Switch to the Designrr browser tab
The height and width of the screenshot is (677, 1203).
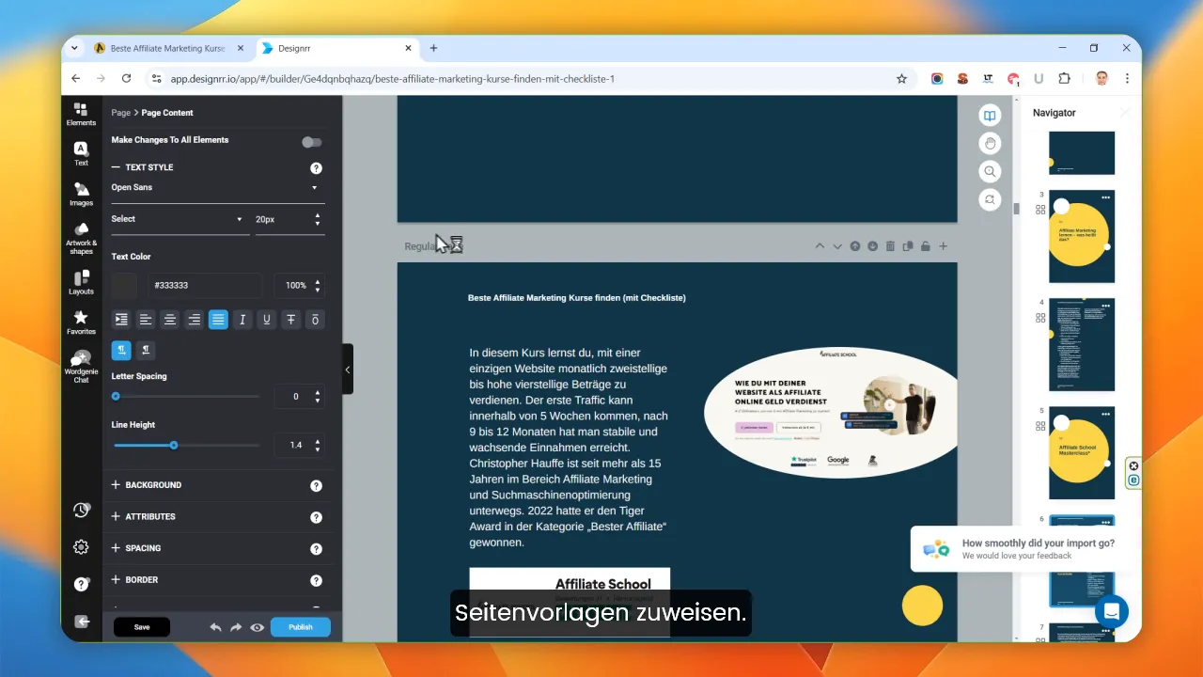click(336, 48)
